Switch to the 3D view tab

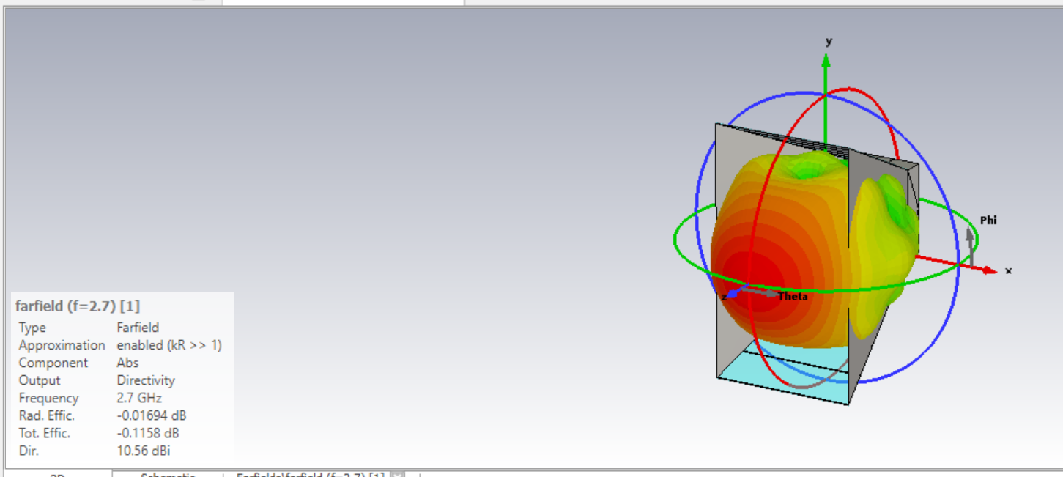click(x=58, y=475)
